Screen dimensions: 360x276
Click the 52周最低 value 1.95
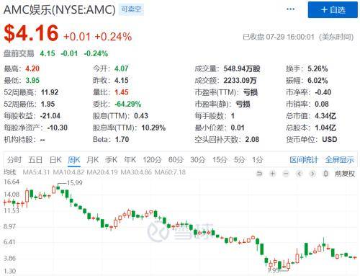click(48, 104)
